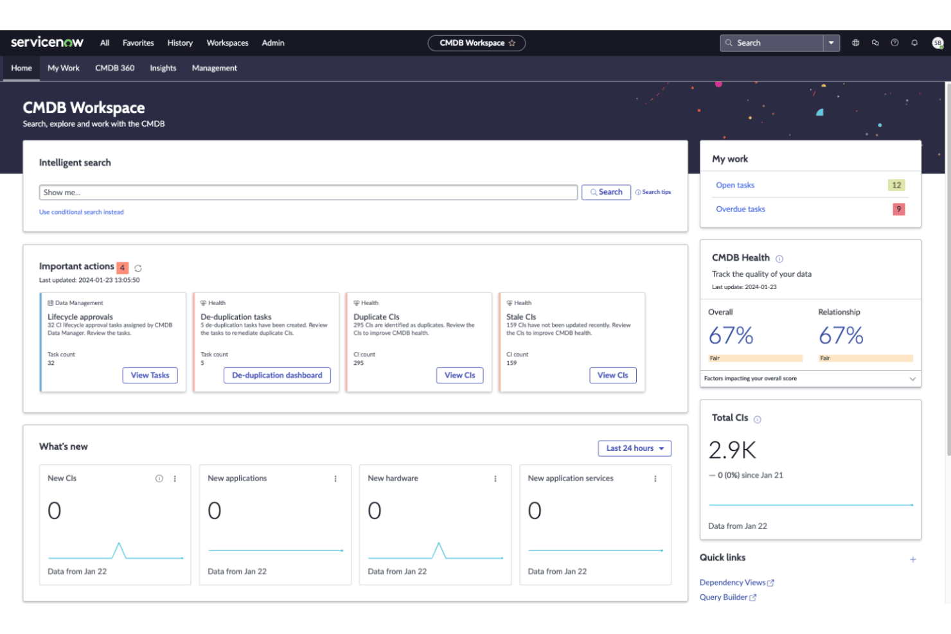Click the Total CIs info icon
Image resolution: width=951 pixels, height=634 pixels.
click(757, 419)
